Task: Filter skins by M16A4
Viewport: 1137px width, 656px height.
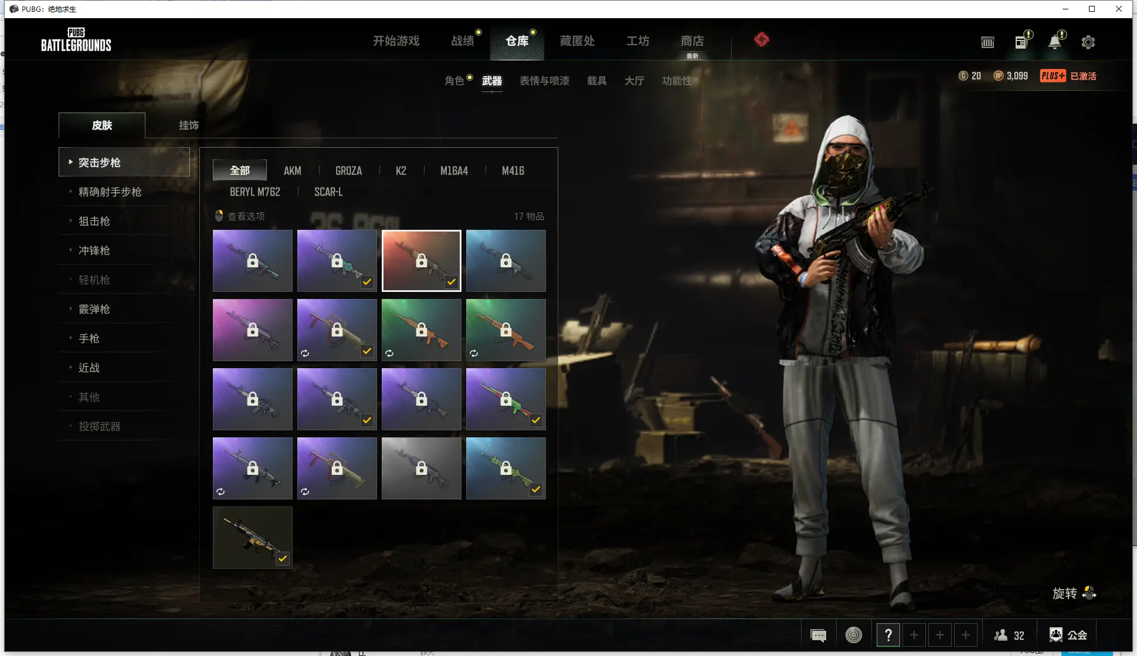Action: click(454, 171)
